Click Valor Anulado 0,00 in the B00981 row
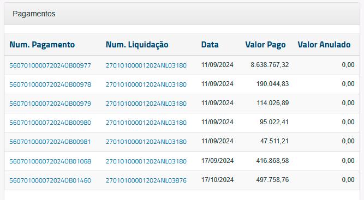Viewport: 364px width, 200px height. [x=348, y=141]
